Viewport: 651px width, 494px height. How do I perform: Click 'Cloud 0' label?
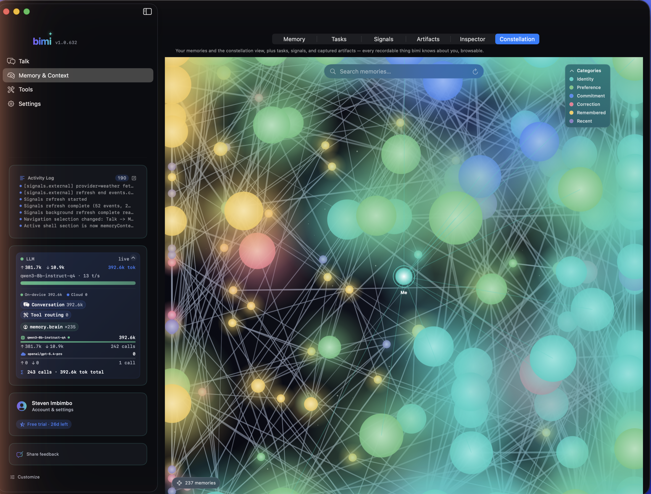[77, 295]
